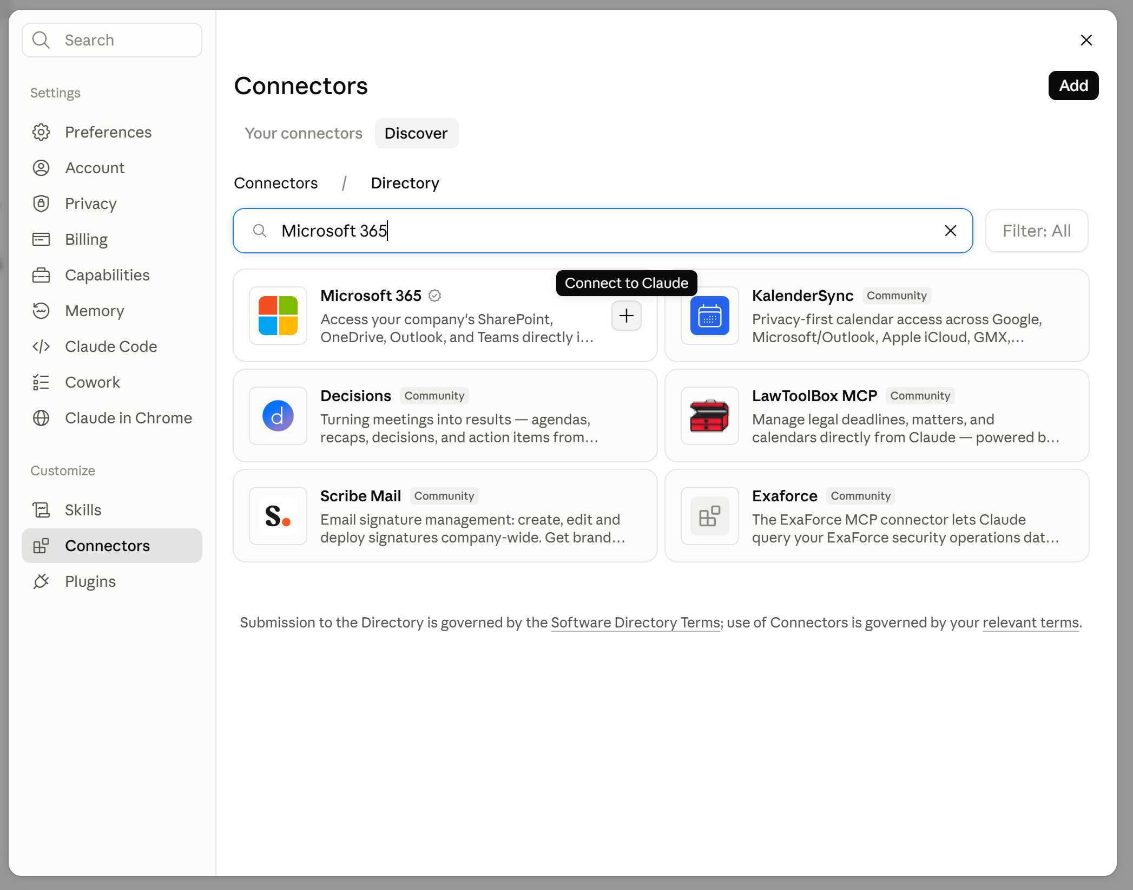Open the Software Directory Terms link

point(636,623)
